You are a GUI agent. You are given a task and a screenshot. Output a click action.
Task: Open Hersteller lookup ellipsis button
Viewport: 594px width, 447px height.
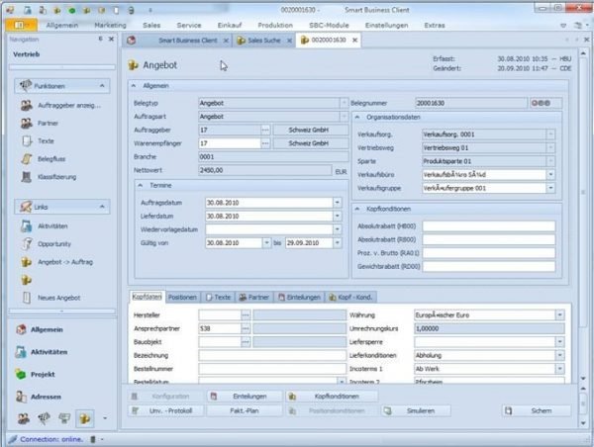coord(246,314)
